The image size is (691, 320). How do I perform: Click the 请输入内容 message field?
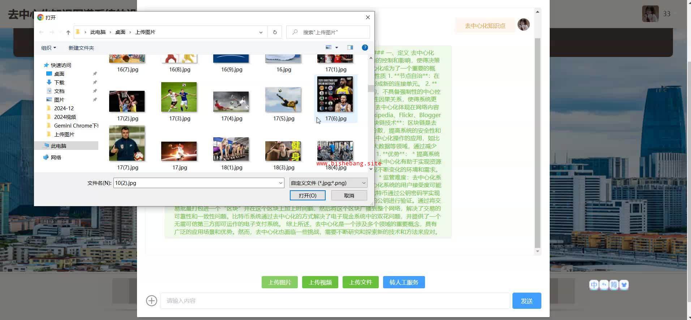[335, 301]
